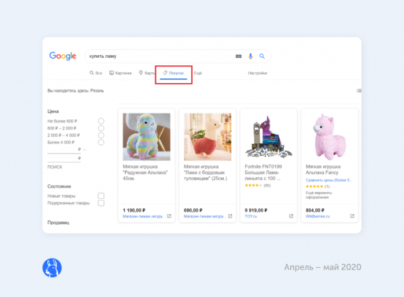Viewport: 404px width, 297px height.
Task: Open the on-screen keyboard icon
Action: (238, 56)
